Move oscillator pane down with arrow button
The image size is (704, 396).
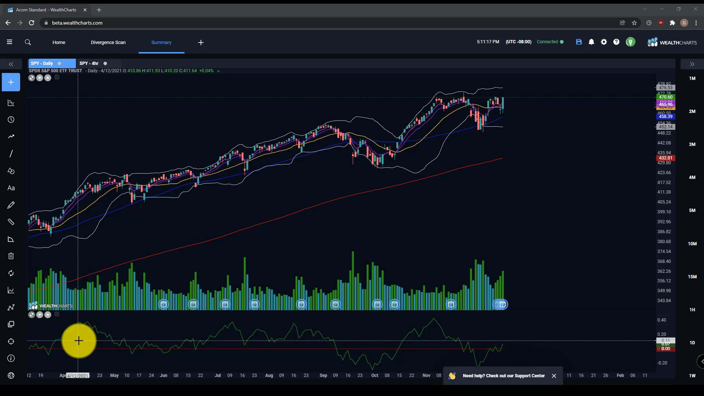(40, 315)
